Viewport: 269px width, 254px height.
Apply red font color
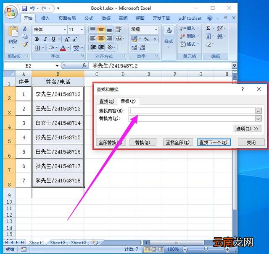[63, 48]
